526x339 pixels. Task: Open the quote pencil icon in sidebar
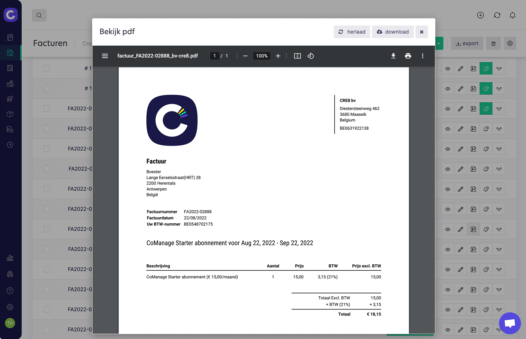10,83
